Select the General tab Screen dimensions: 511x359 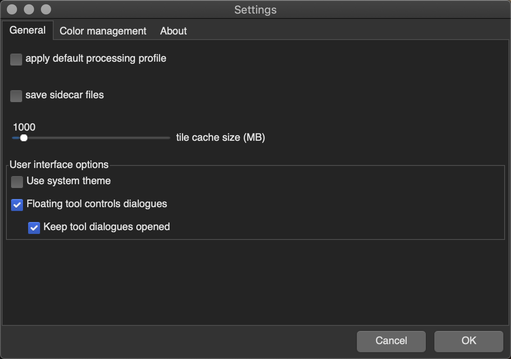point(28,30)
